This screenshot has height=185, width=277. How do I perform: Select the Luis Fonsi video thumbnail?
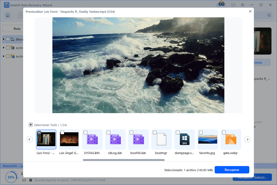(x=46, y=140)
